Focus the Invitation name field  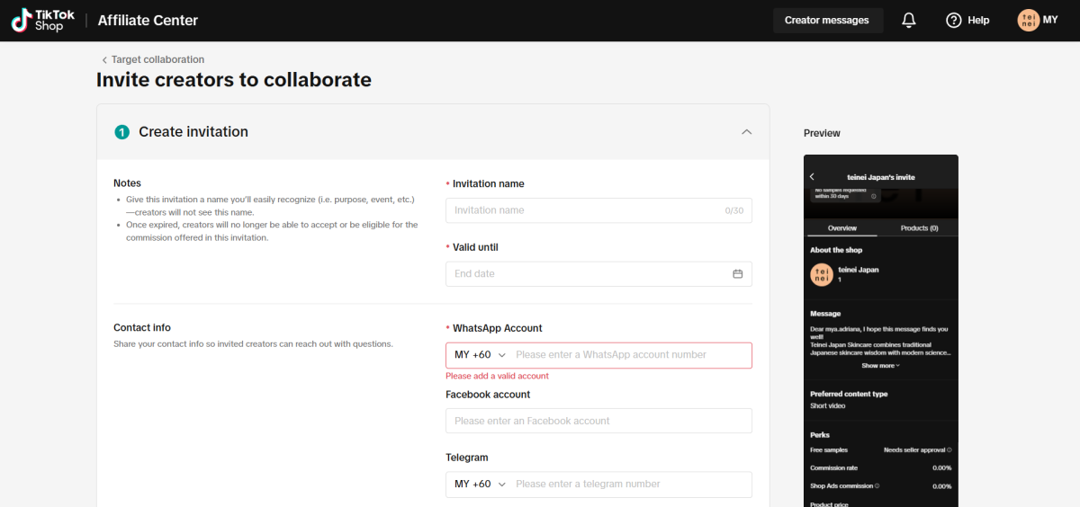pyautogui.click(x=598, y=210)
